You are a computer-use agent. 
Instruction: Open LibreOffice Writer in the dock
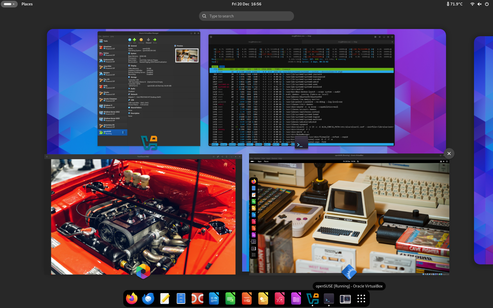214,299
